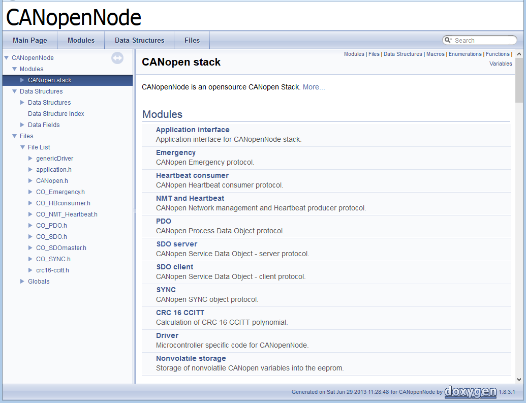The width and height of the screenshot is (526, 403).
Task: Collapse the Files tree node arrow
Action: point(14,136)
